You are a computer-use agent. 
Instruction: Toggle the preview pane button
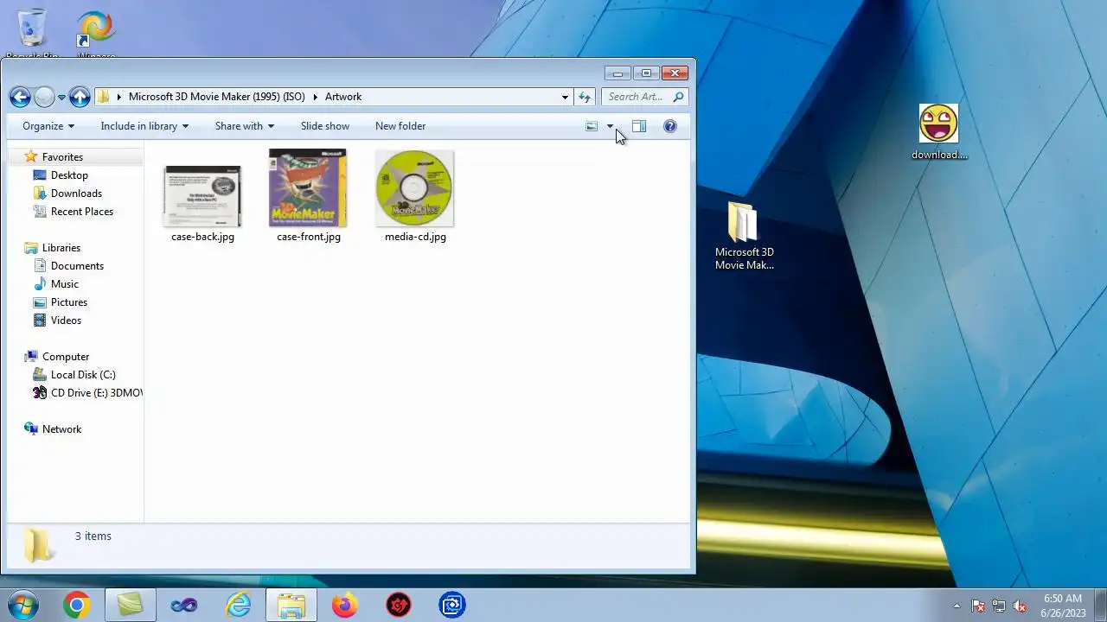tap(639, 126)
